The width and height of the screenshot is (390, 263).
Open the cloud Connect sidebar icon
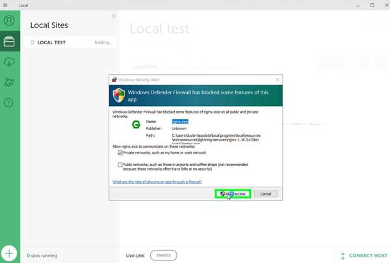pos(9,62)
